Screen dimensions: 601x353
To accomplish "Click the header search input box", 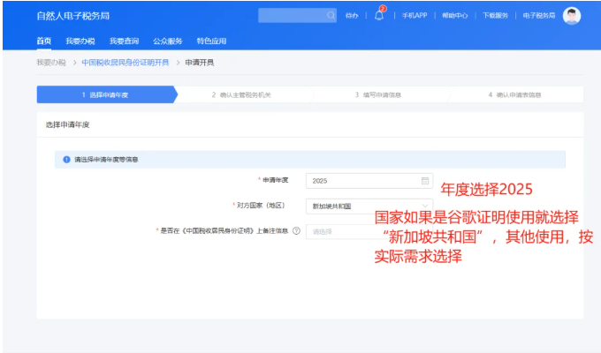I will coord(292,16).
